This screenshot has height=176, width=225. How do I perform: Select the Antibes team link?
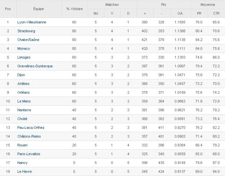(x=23, y=84)
